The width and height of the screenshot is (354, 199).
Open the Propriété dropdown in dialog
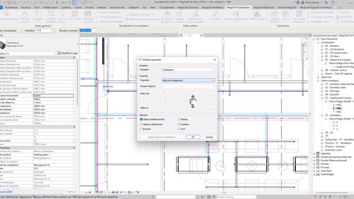coord(188,80)
